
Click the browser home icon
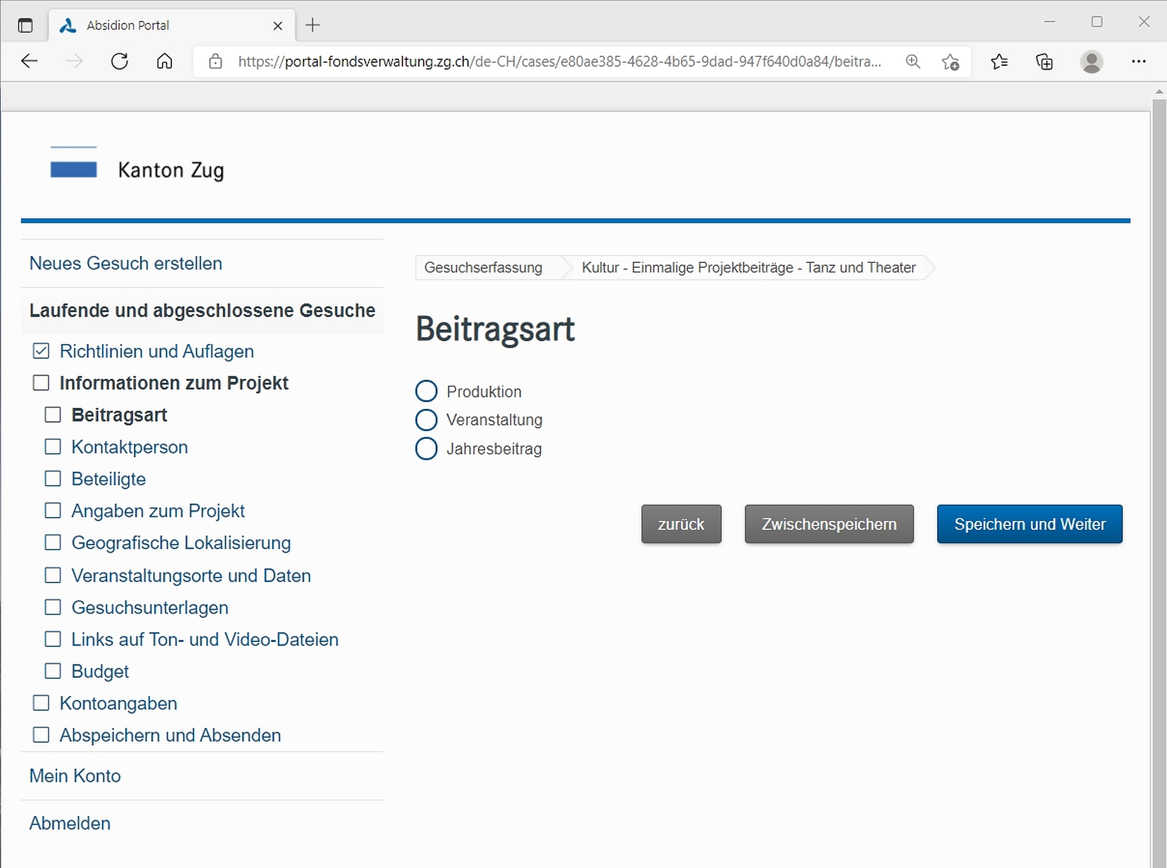point(165,61)
